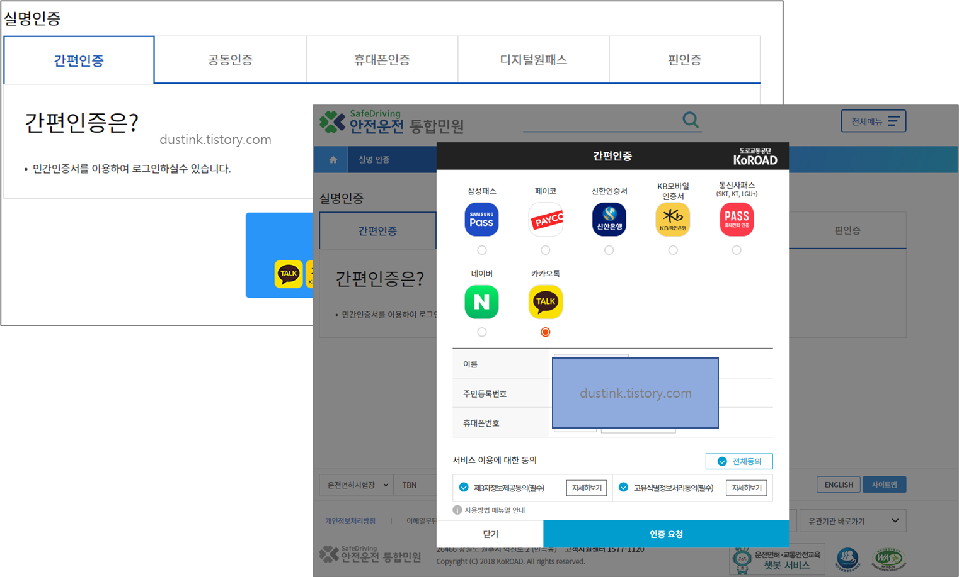Open the 사용방법 매뉴얼 안내 link

point(495,510)
